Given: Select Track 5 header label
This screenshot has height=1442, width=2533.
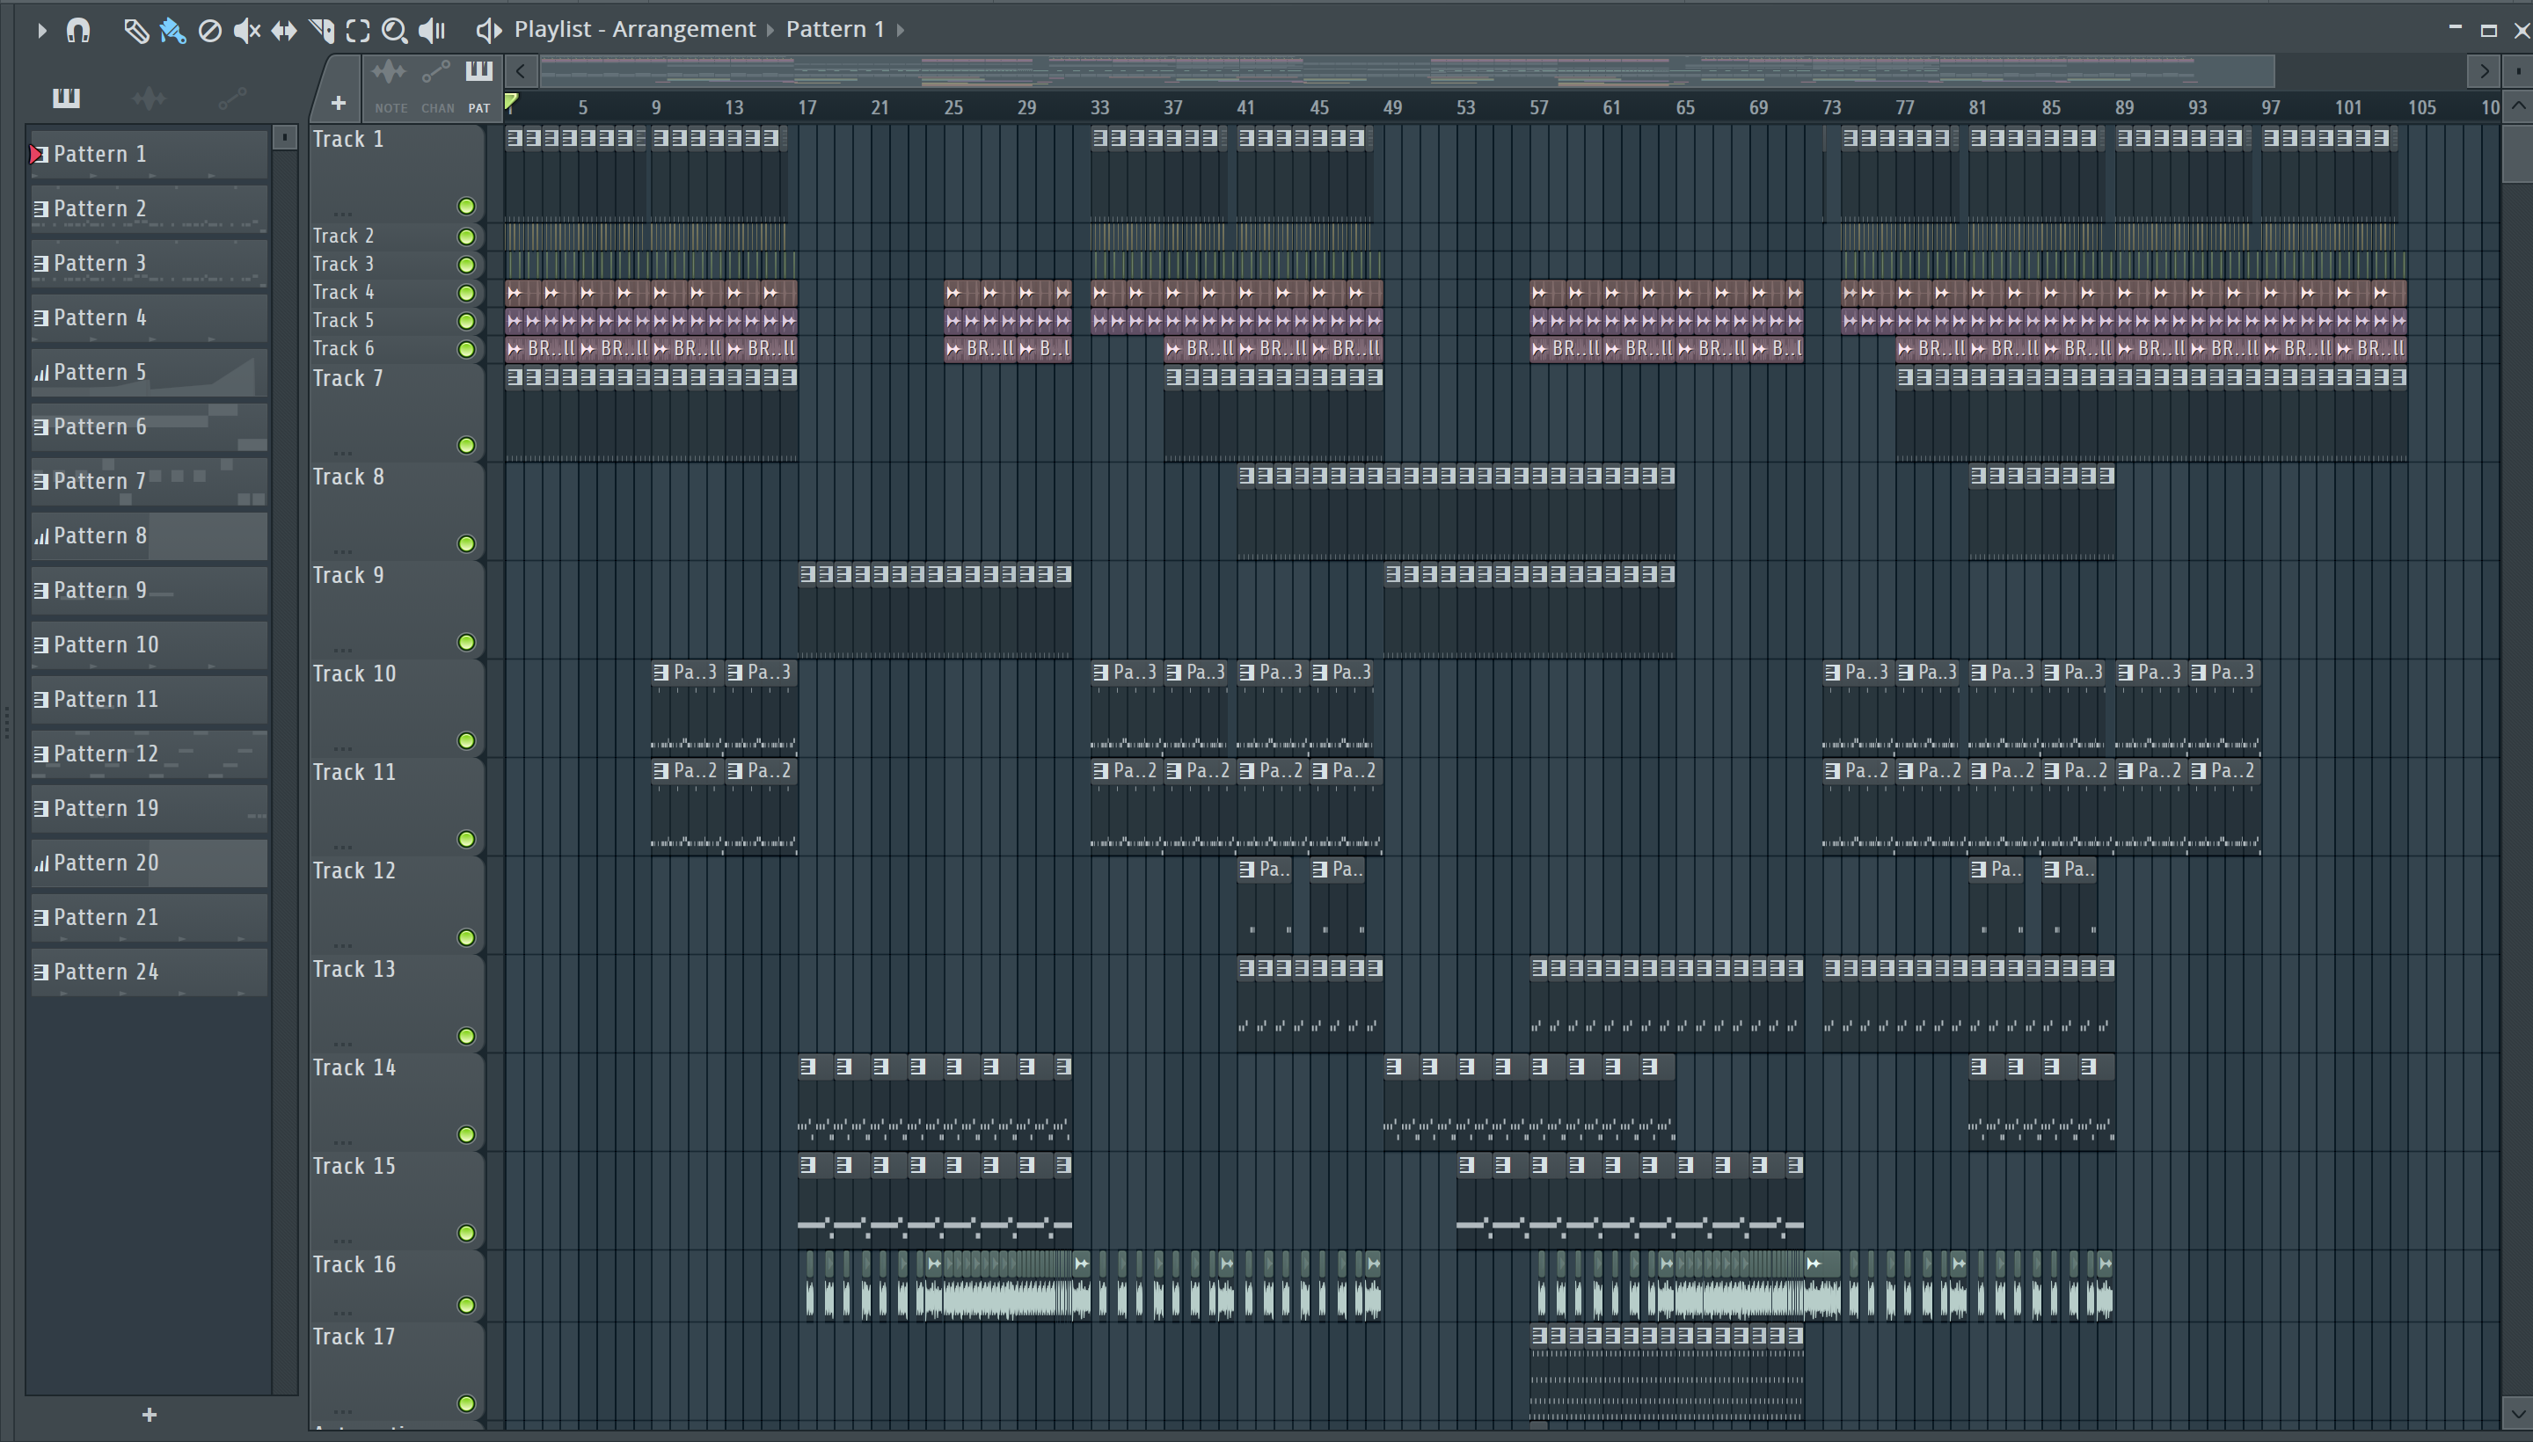Looking at the screenshot, I should click(x=344, y=320).
